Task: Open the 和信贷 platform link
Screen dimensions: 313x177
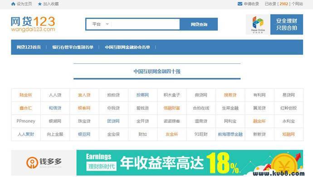Action: (x=55, y=108)
